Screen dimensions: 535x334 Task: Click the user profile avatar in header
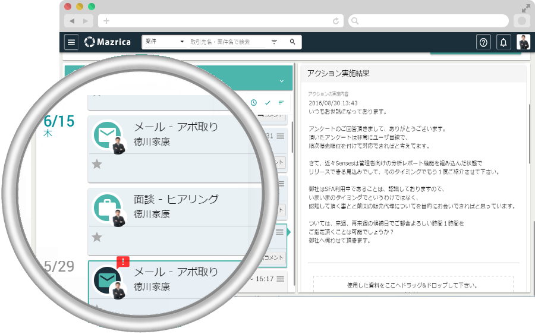pos(524,42)
